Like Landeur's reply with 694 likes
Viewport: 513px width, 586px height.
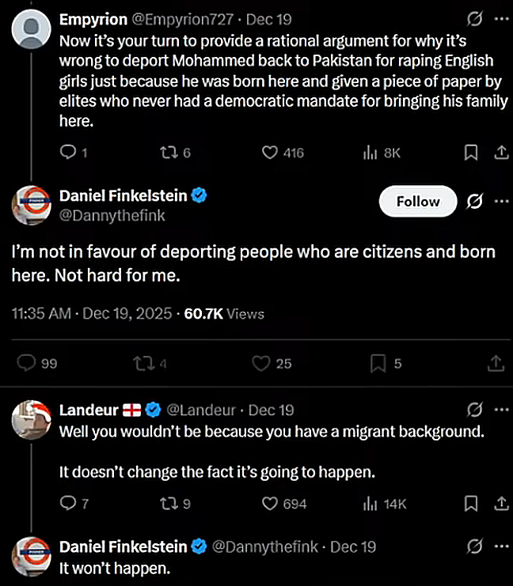(272, 503)
